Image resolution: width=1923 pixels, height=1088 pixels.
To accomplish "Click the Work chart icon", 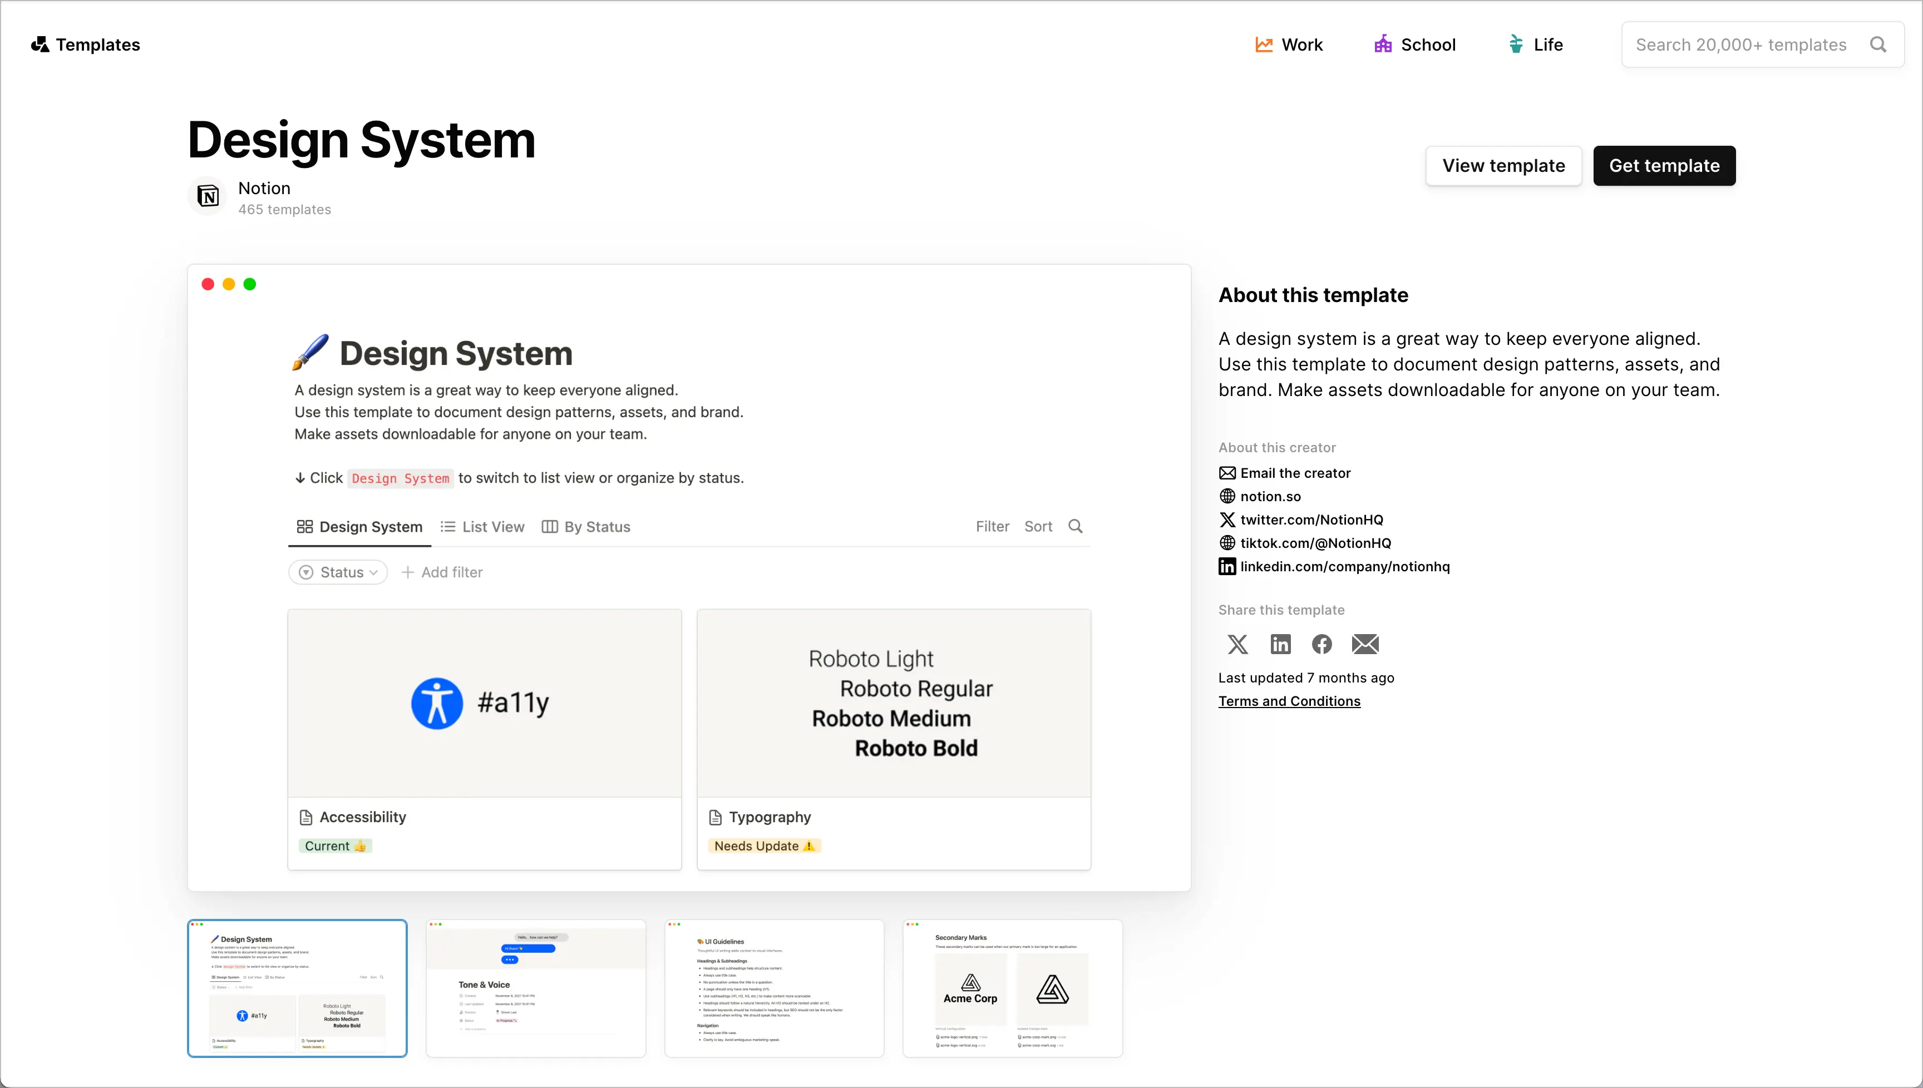I will (x=1264, y=45).
